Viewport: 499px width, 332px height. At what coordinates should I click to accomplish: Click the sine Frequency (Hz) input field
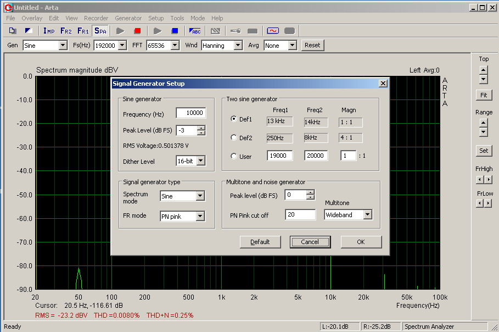(x=190, y=113)
